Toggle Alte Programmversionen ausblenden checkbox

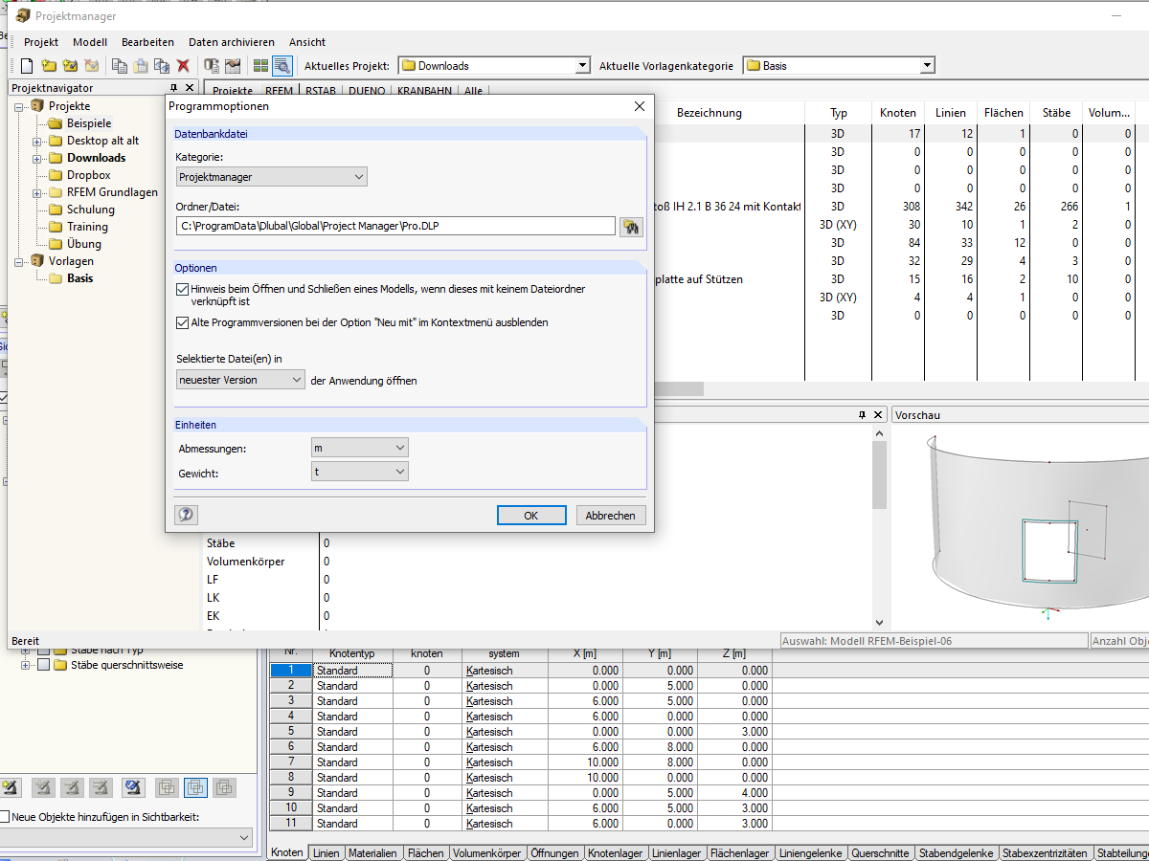click(x=183, y=323)
